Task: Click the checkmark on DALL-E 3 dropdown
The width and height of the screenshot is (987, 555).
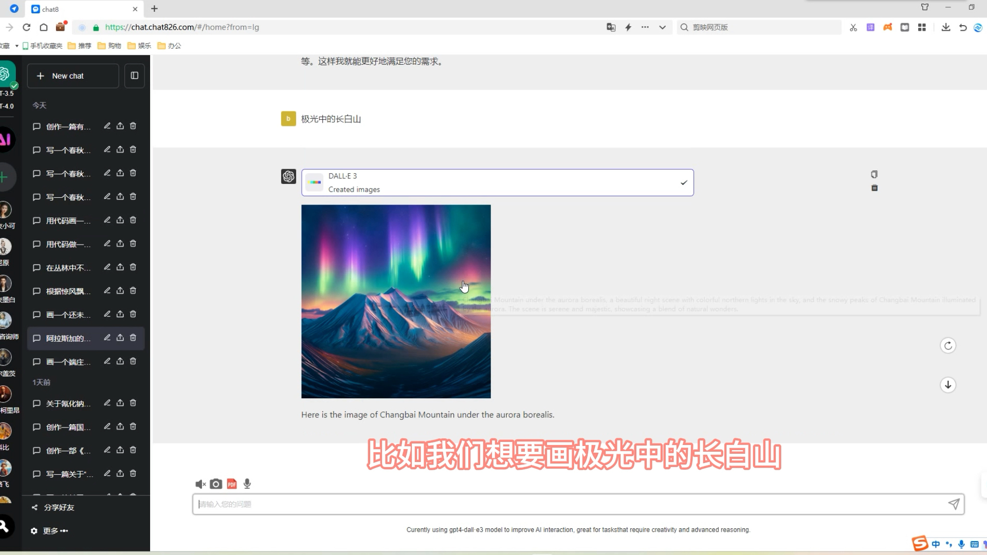Action: (x=683, y=182)
